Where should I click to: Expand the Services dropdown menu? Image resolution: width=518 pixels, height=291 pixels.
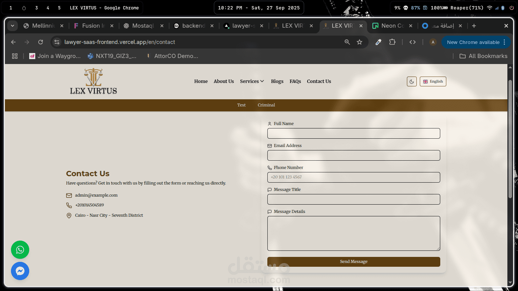252,81
